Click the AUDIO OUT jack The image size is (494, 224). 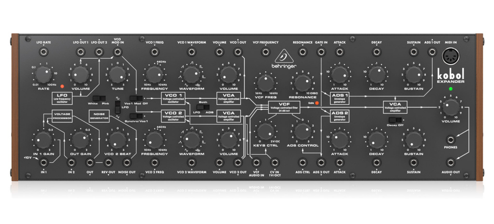pos(451,162)
